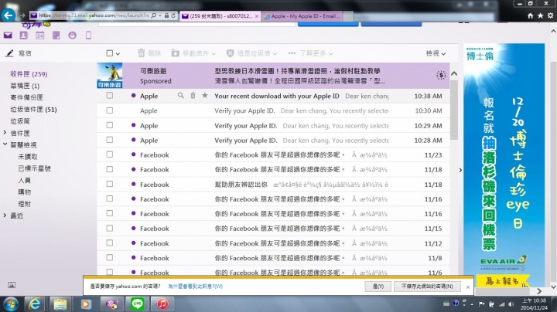Collapse the 智慧檢視 smart views section
The height and width of the screenshot is (312, 557).
(x=5, y=144)
